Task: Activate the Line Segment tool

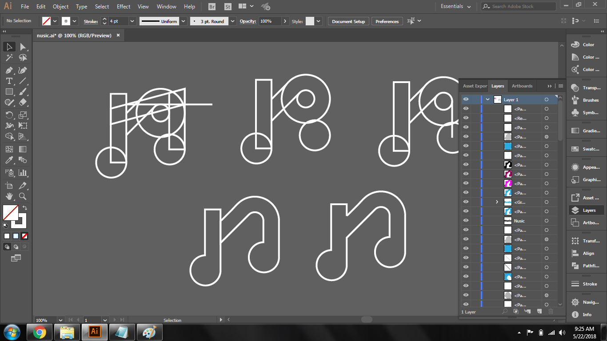Action: pos(23,81)
